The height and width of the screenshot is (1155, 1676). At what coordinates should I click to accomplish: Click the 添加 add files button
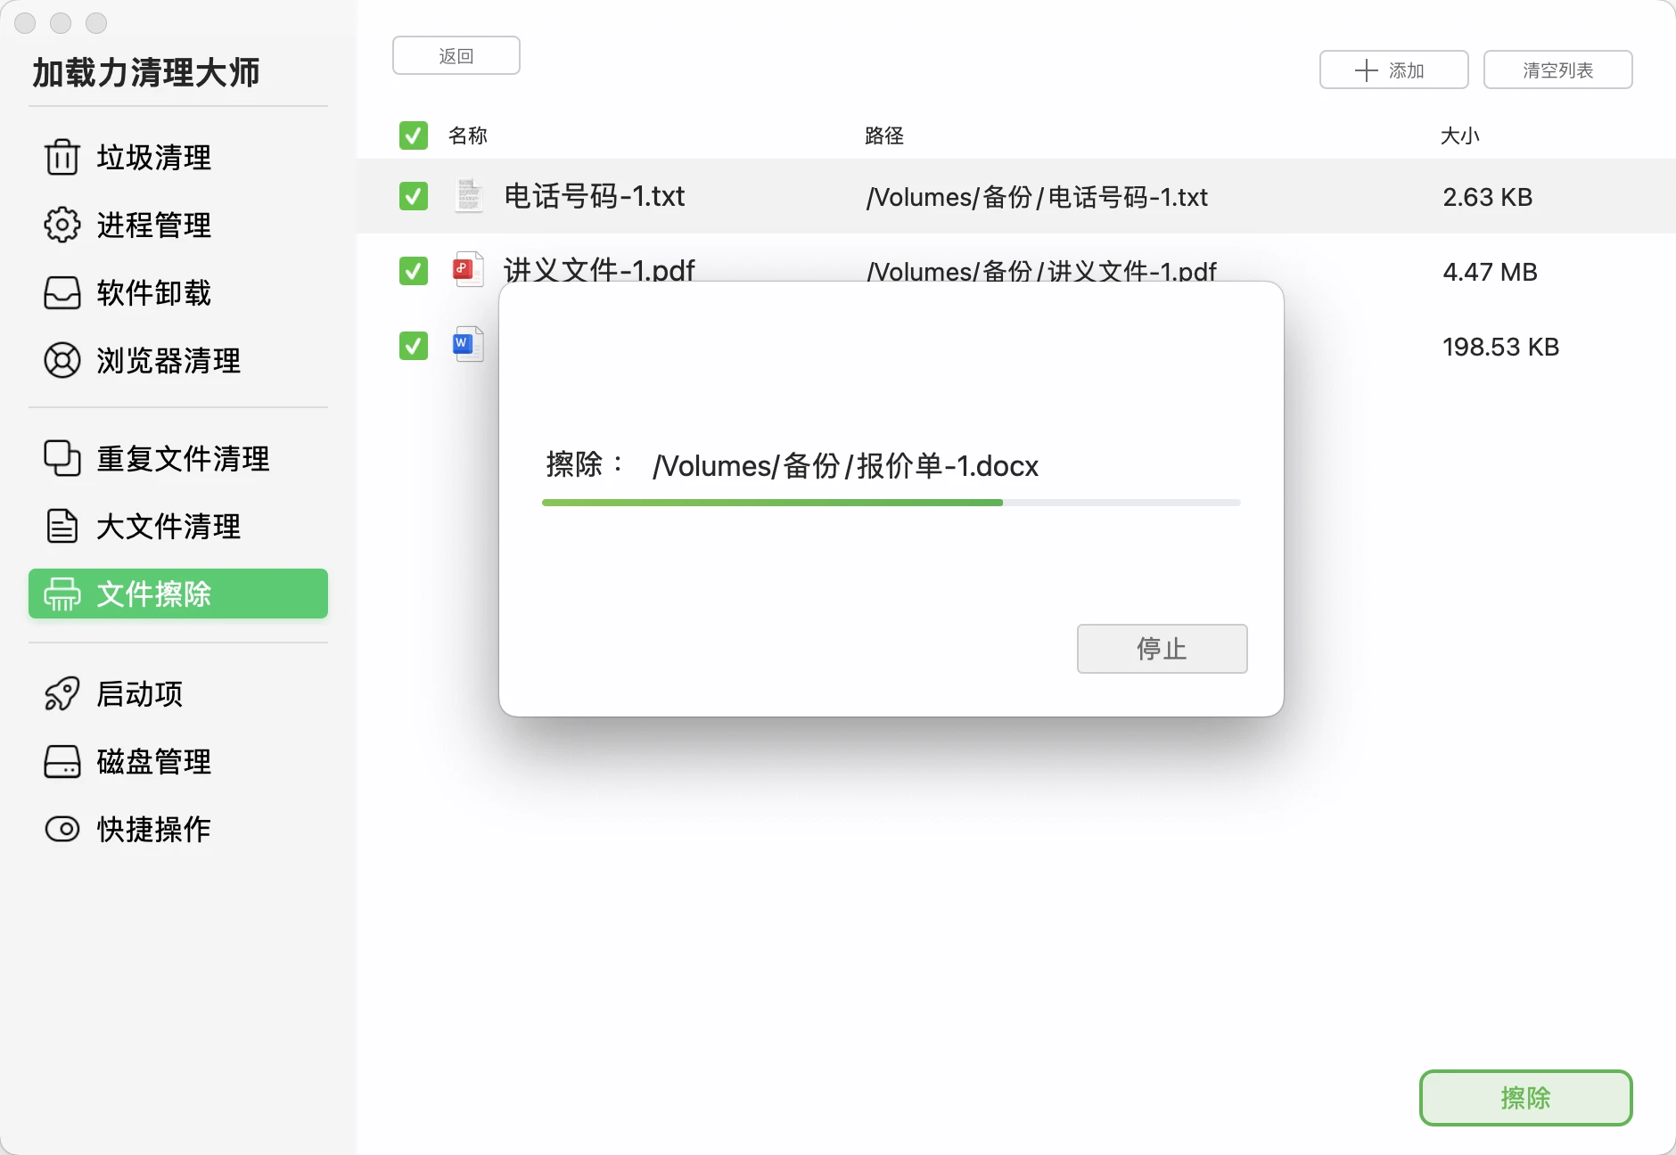pyautogui.click(x=1393, y=70)
